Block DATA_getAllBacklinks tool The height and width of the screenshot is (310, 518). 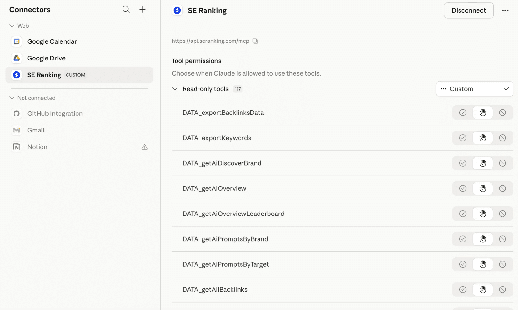pyautogui.click(x=503, y=290)
